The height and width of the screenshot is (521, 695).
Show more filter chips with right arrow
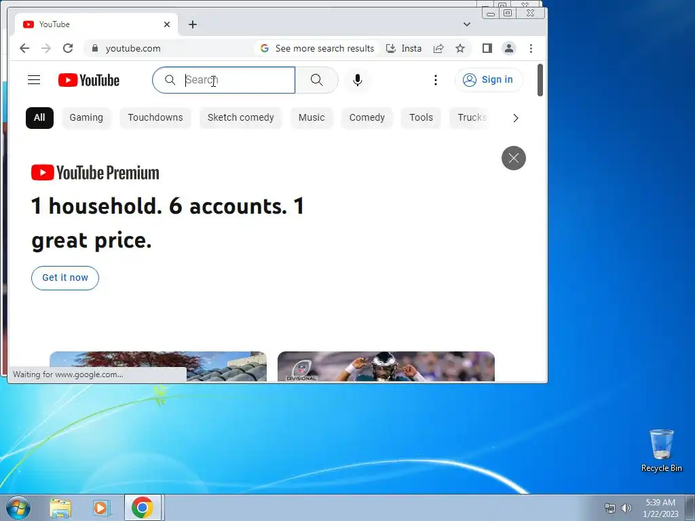516,118
